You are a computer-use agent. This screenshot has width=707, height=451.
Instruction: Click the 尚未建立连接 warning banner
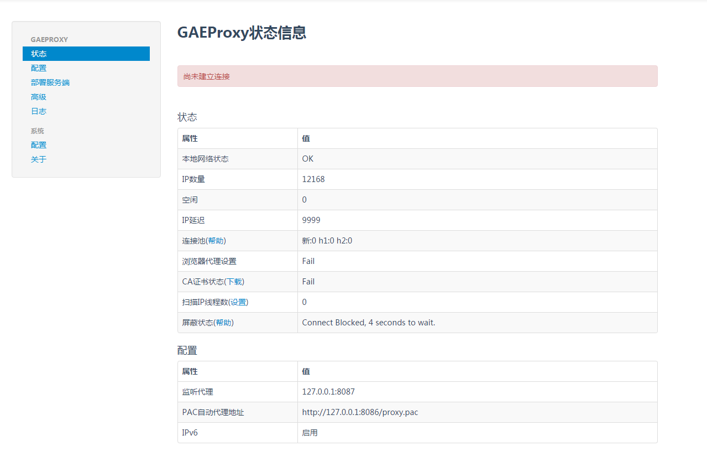coord(417,76)
